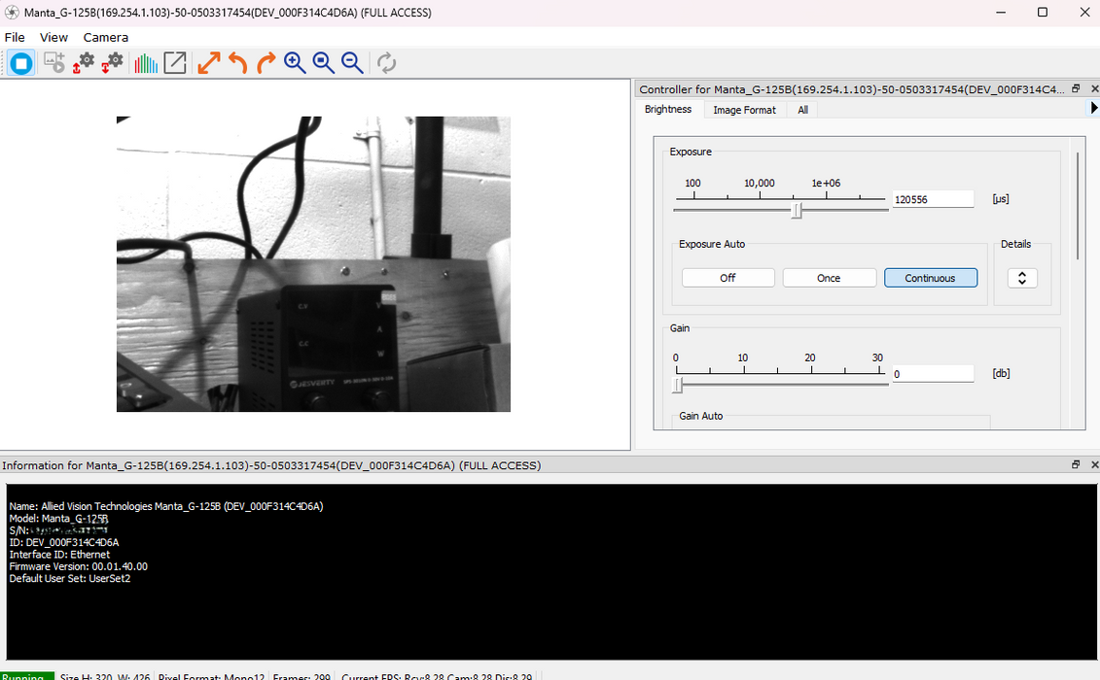
Task: Stop the live image acquisition
Action: (x=21, y=63)
